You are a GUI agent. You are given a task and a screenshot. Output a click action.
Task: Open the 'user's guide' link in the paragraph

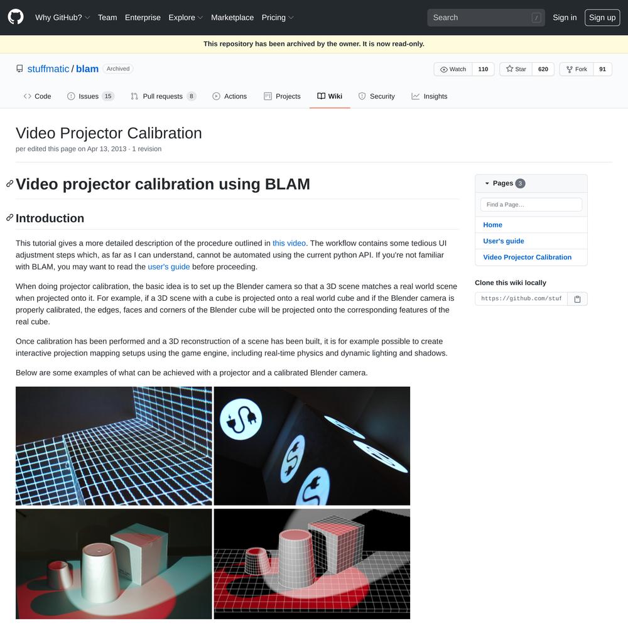click(168, 267)
